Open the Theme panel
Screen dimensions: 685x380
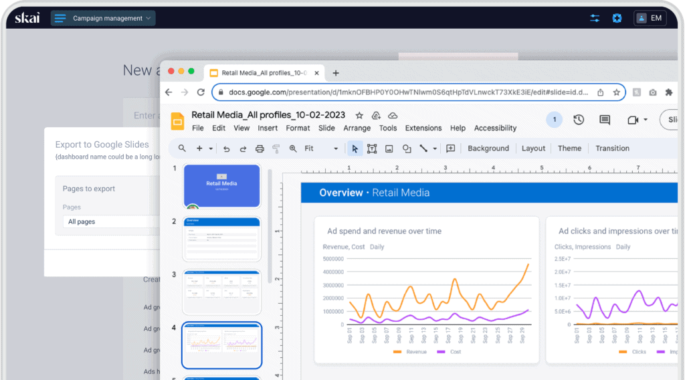(569, 149)
